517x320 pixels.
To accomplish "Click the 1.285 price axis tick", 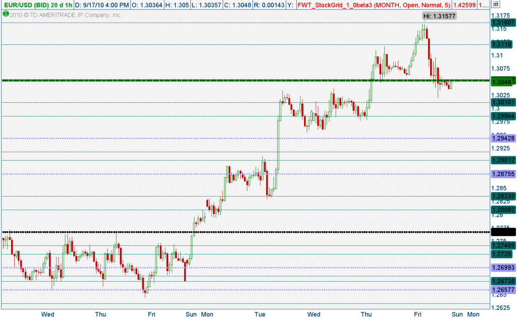I will pos(499,188).
